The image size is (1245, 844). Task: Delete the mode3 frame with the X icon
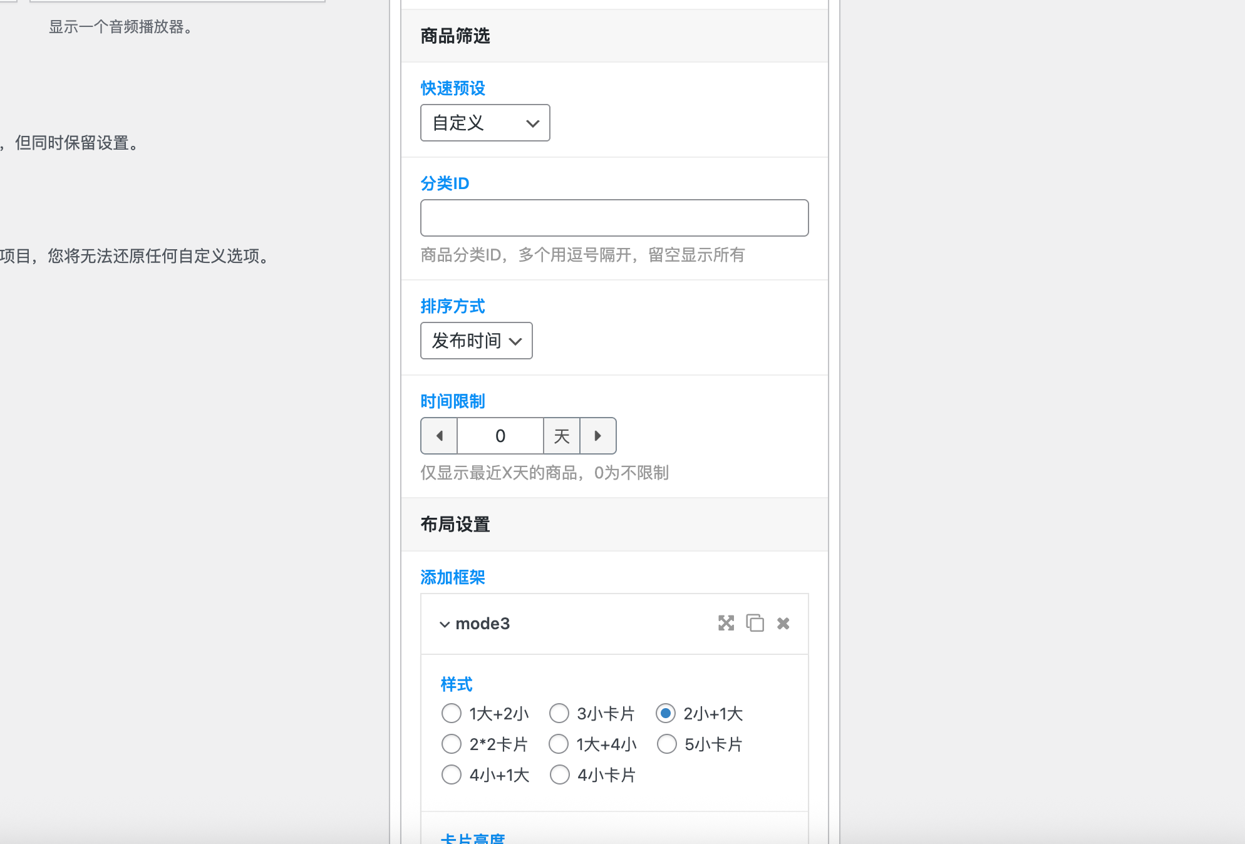tap(782, 624)
